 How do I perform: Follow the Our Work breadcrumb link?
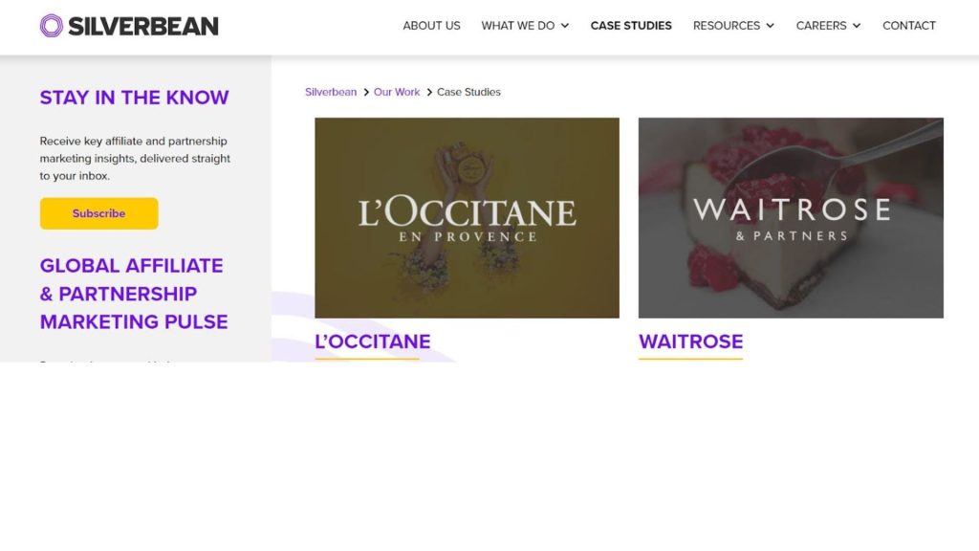tap(397, 92)
